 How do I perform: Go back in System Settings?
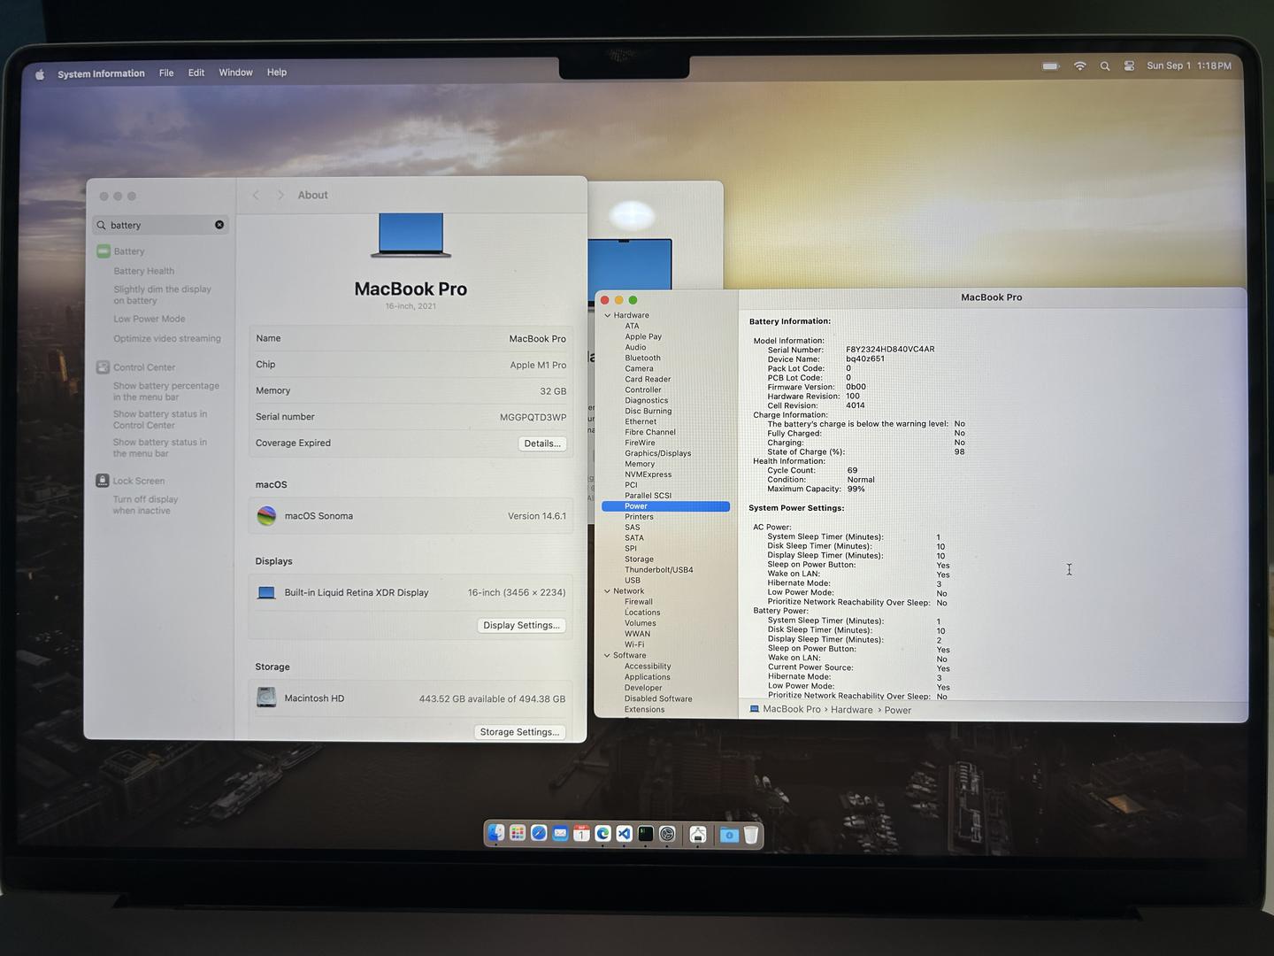(256, 195)
